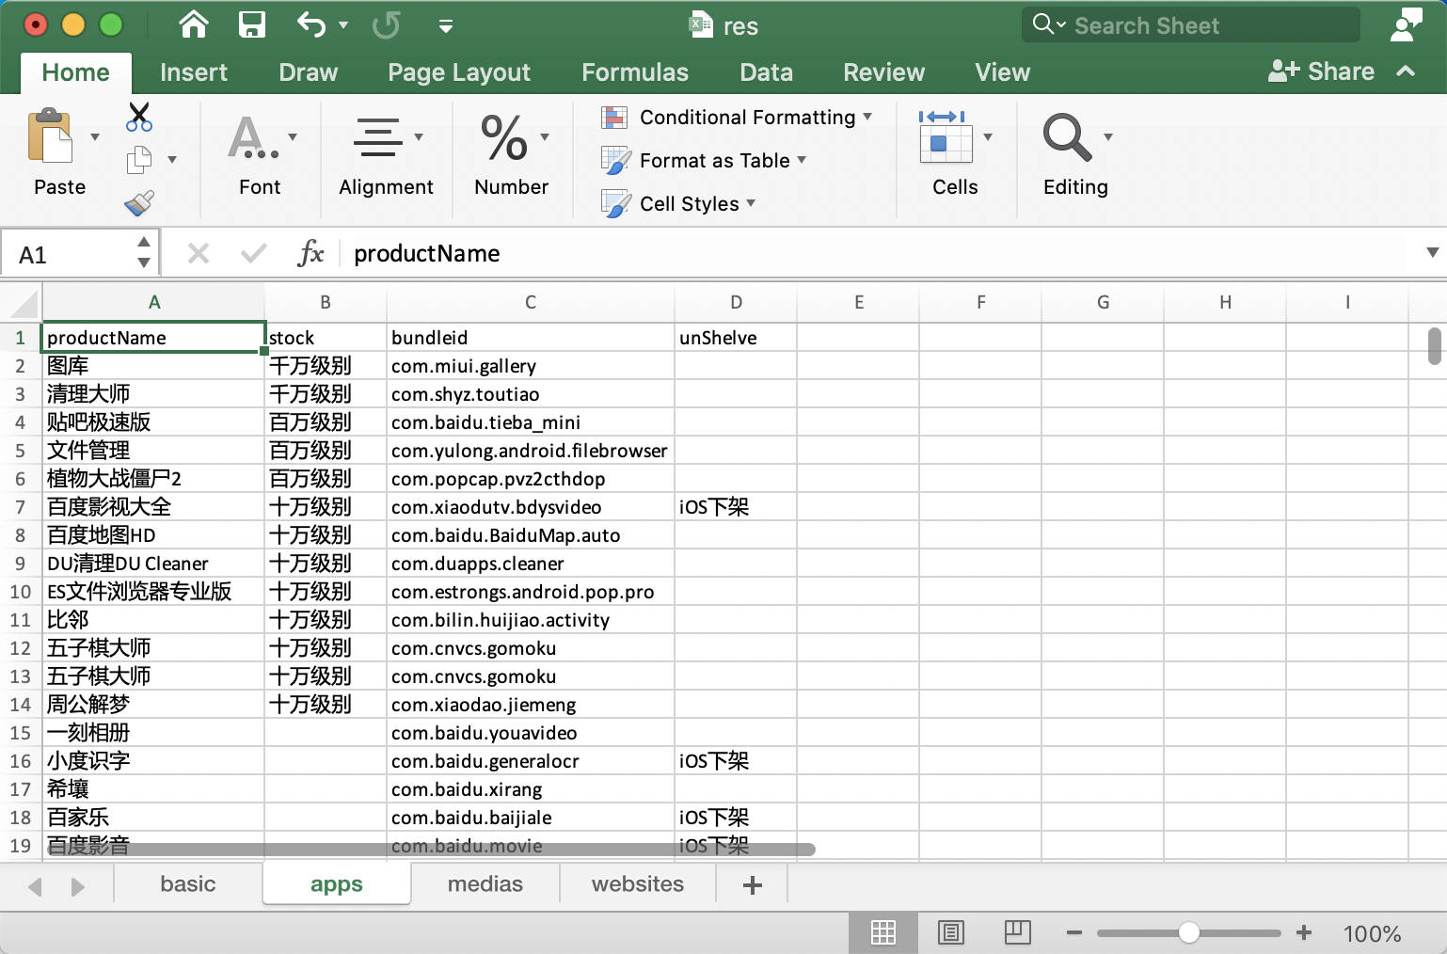The height and width of the screenshot is (954, 1447).
Task: Open Cell Styles gallery
Action: [x=678, y=204]
